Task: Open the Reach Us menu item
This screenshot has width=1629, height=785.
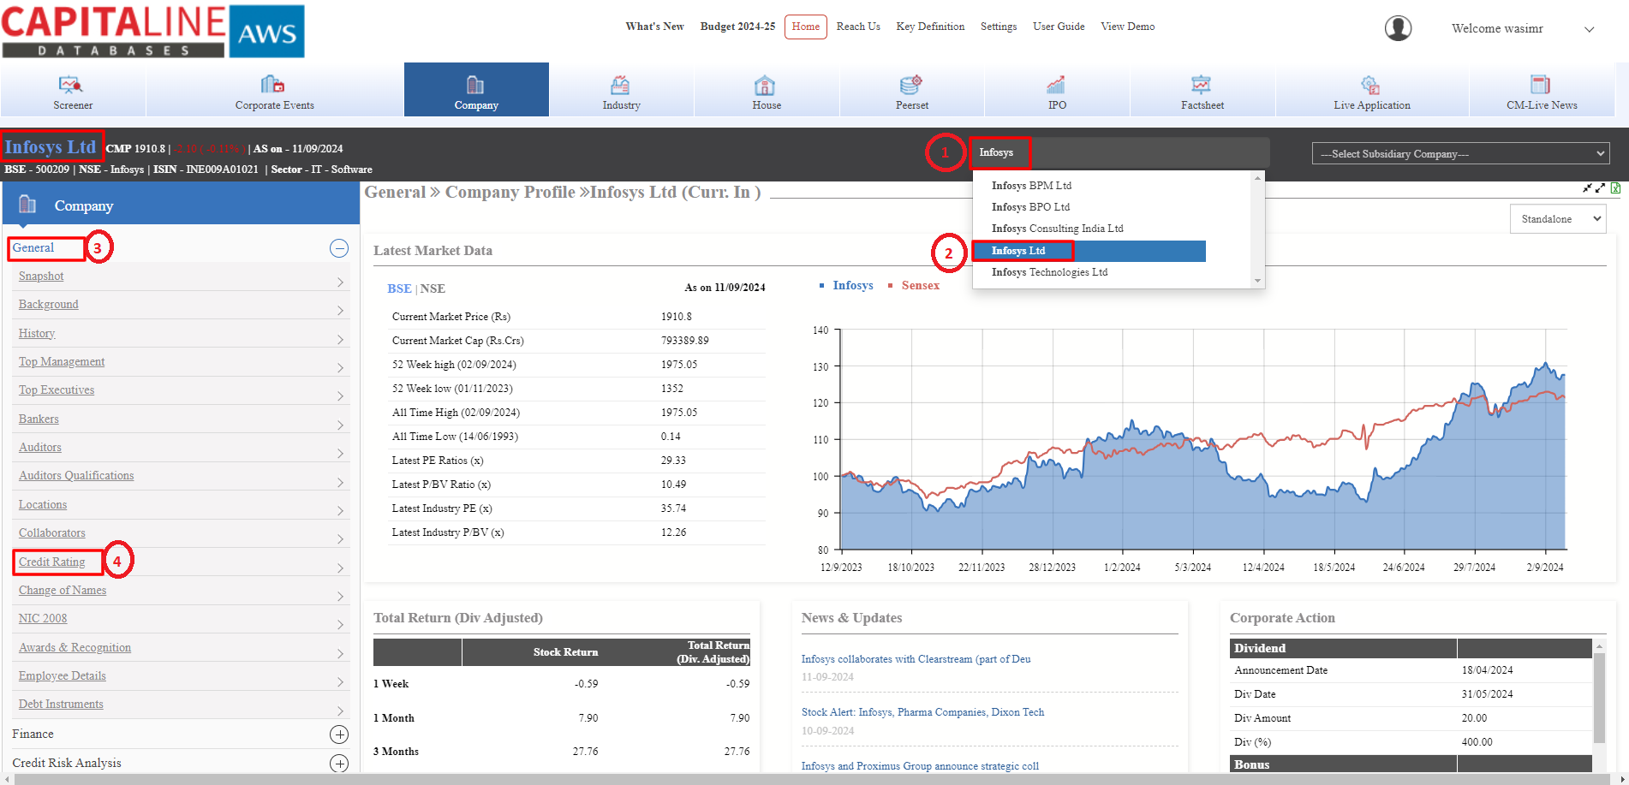Action: tap(858, 27)
